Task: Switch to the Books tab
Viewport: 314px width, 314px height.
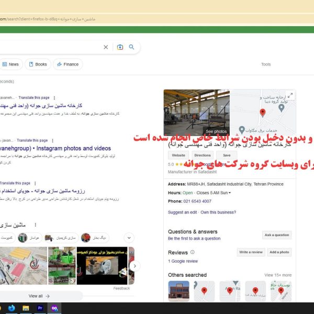Action: point(38,64)
